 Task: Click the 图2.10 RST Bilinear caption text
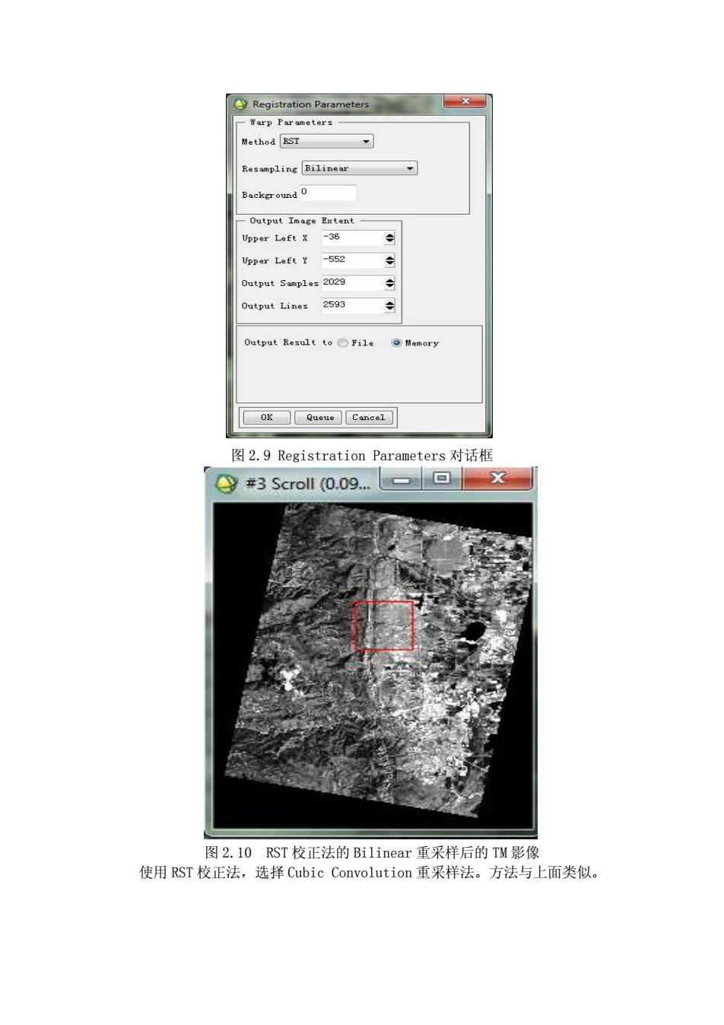[x=372, y=852]
